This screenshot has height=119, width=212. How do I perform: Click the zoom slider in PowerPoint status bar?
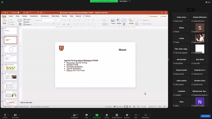click(x=148, y=106)
